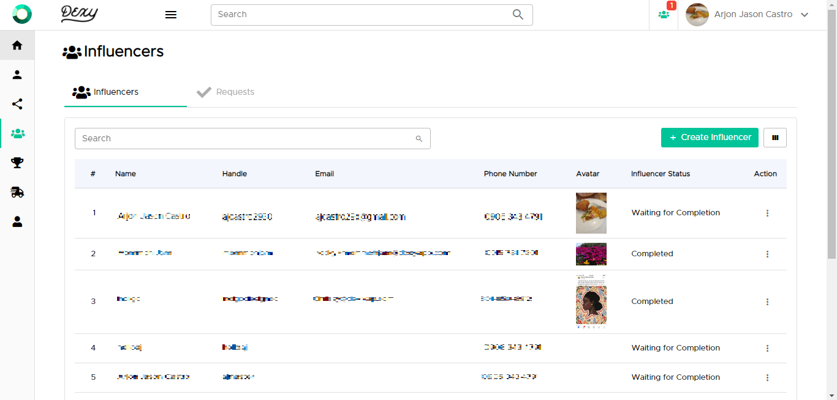Click the column view toggle button

click(775, 138)
